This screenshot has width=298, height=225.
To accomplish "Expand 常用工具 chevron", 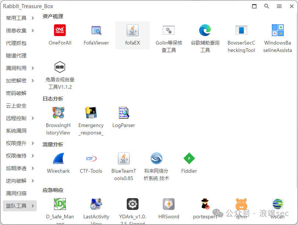I will click(33, 18).
